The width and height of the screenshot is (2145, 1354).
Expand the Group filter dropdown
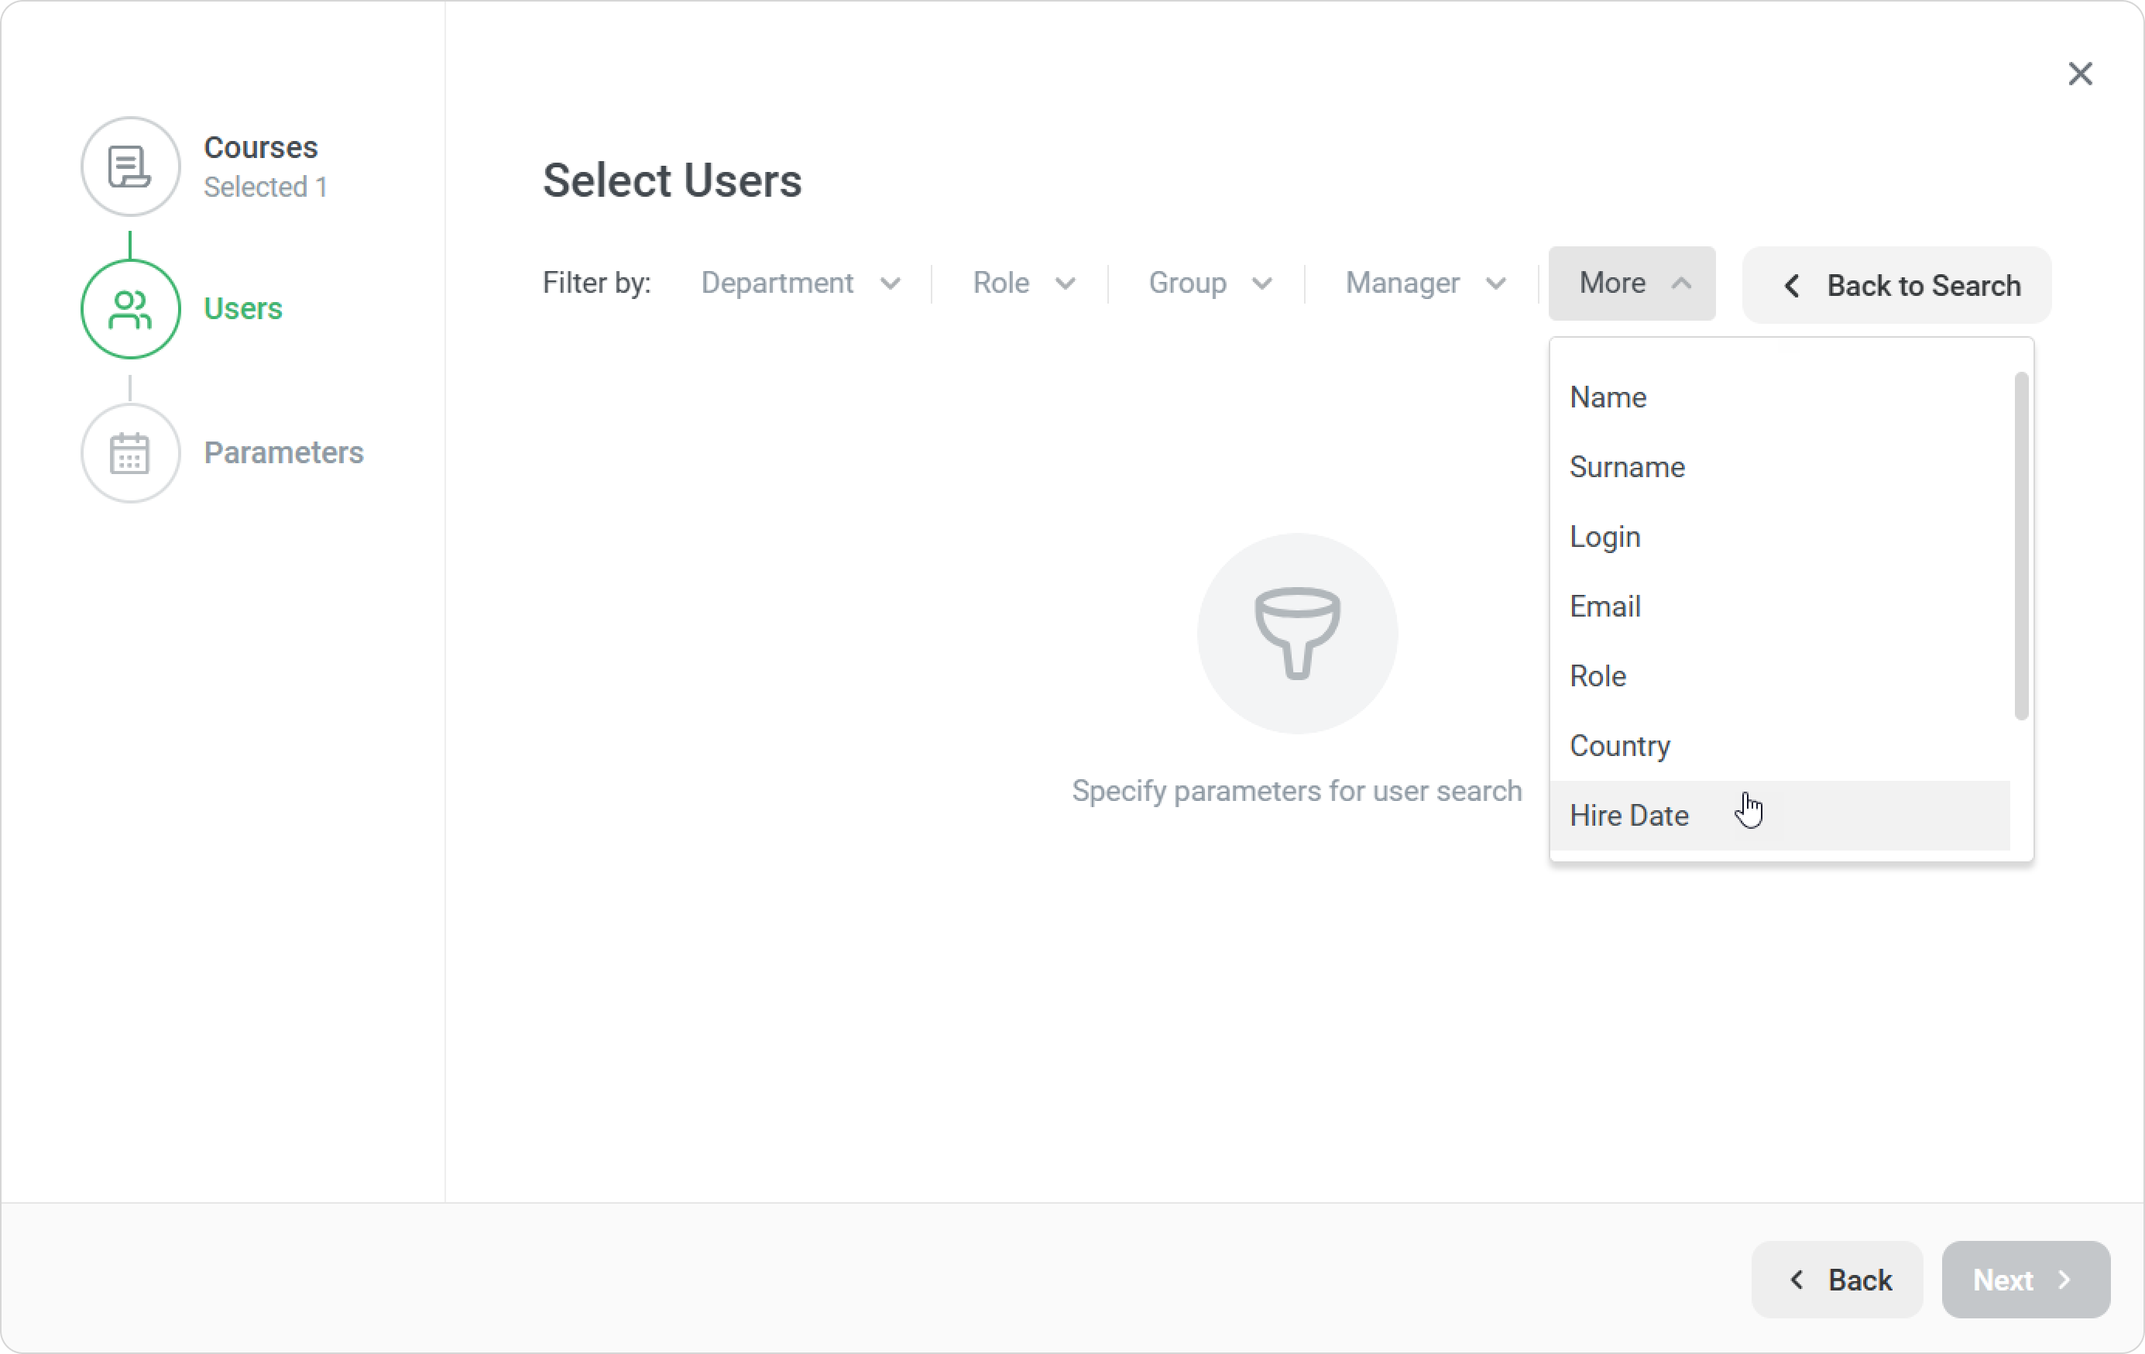(x=1209, y=284)
